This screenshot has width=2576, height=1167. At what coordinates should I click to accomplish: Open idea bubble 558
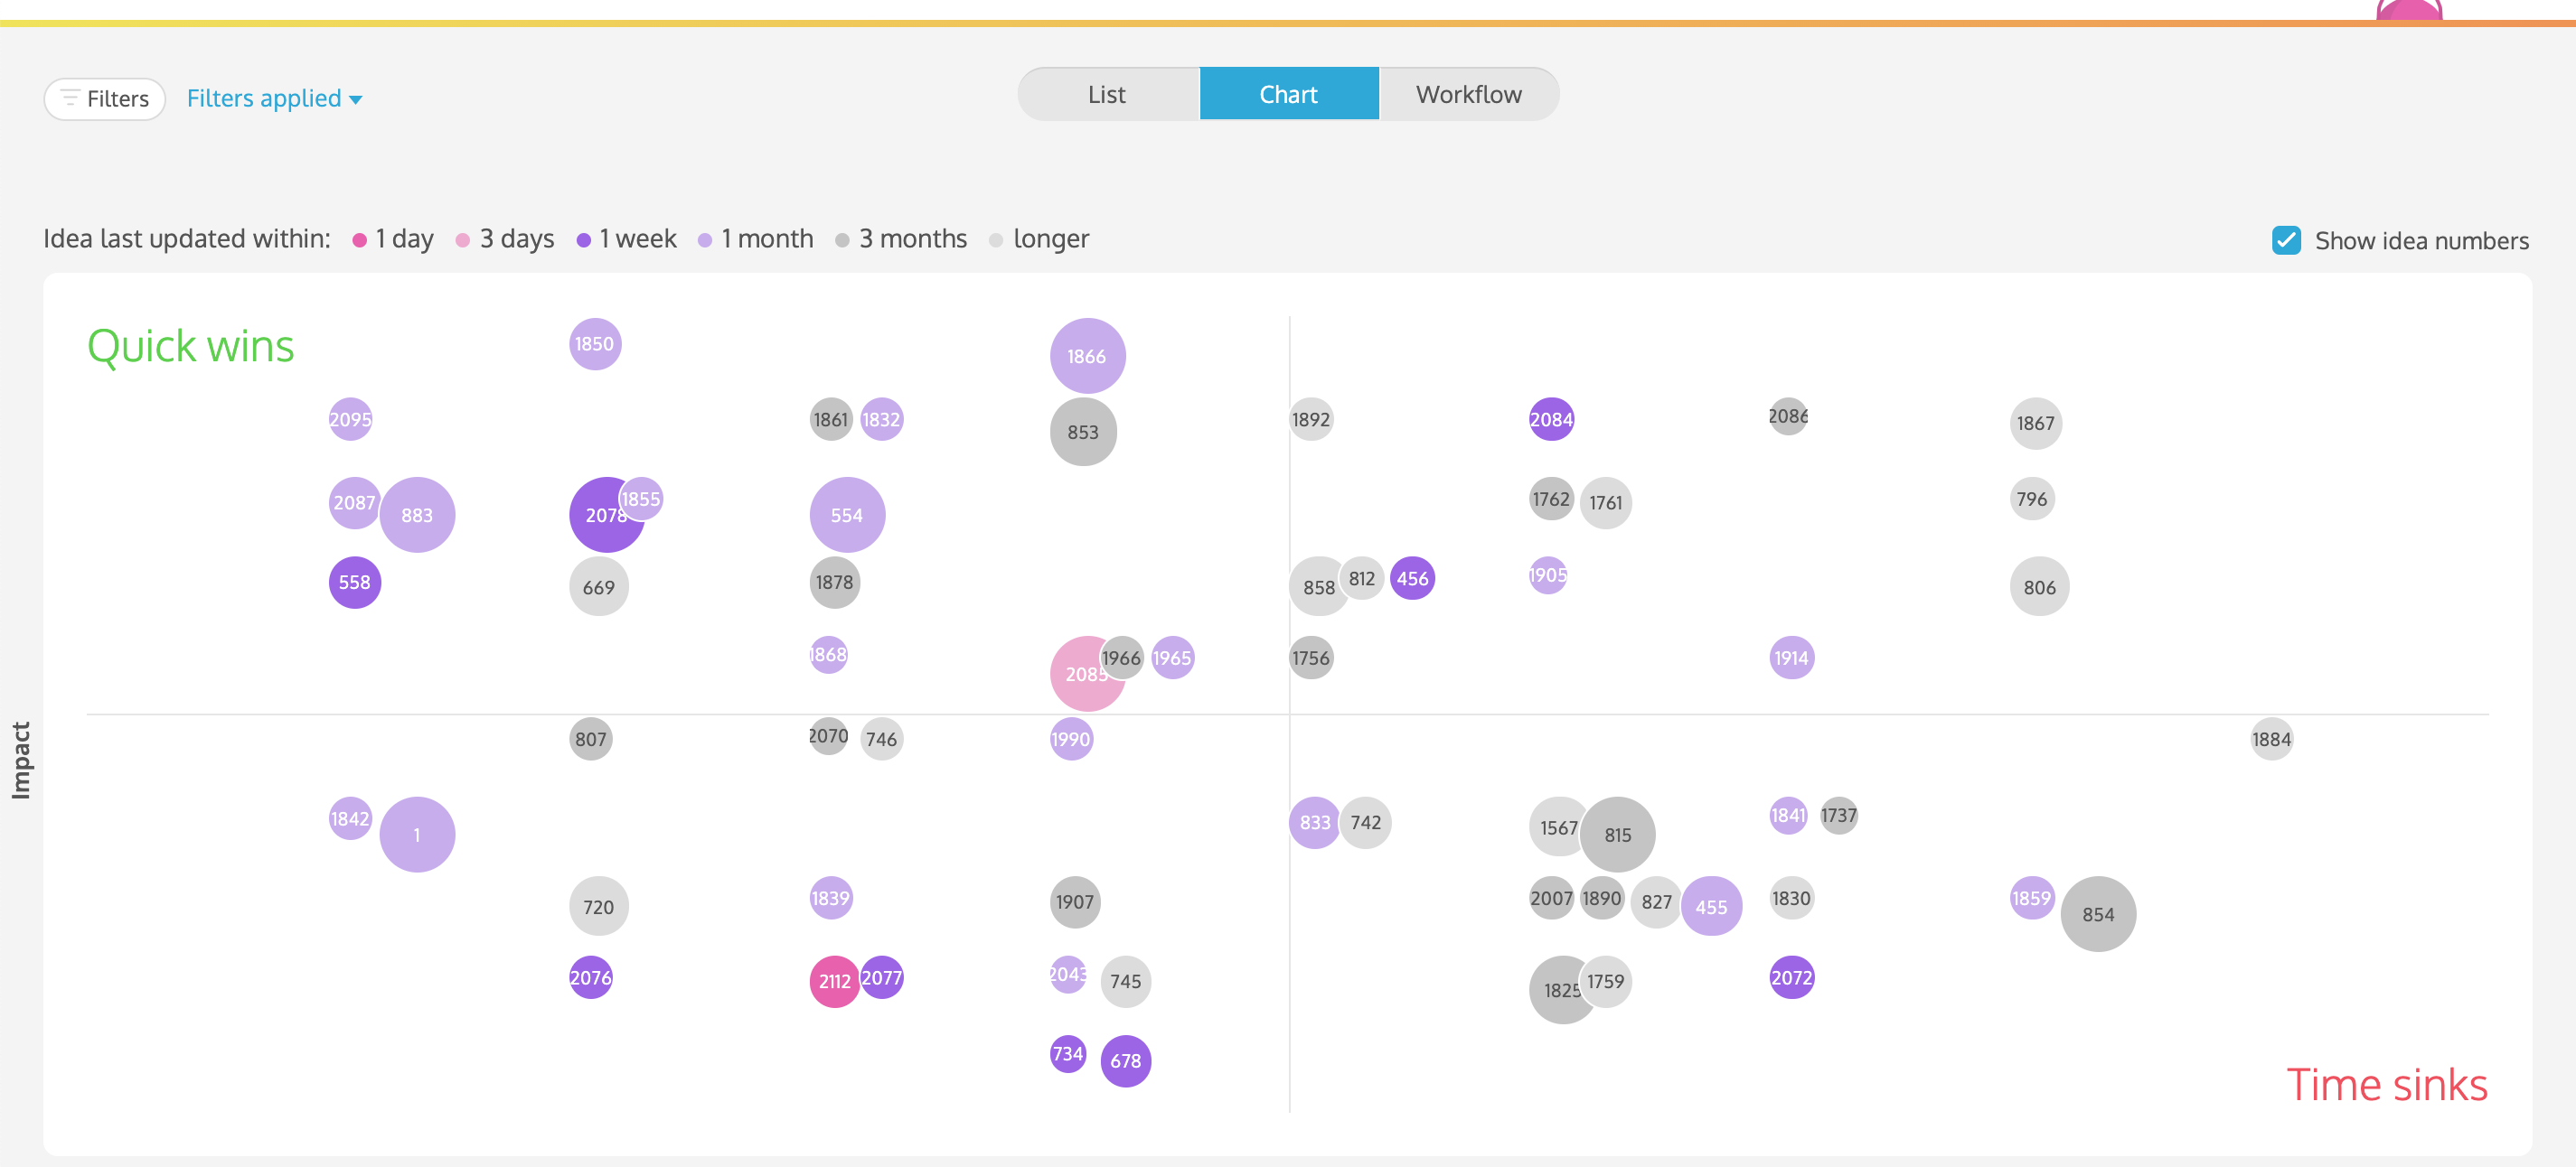coord(353,582)
